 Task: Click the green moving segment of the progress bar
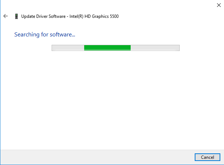pos(107,48)
